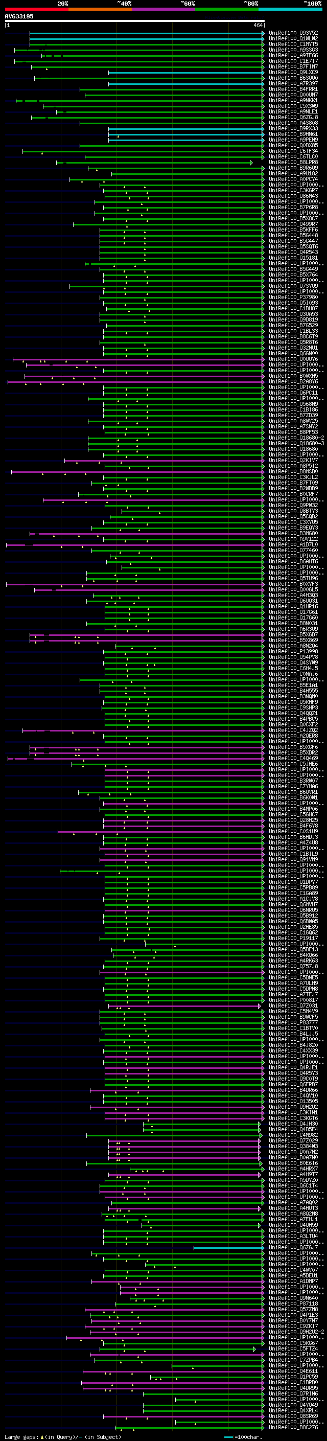Screen dimensions: 327x1441
Task: Click the cyan ~100% identity legend swatch
Action: coord(291,9)
